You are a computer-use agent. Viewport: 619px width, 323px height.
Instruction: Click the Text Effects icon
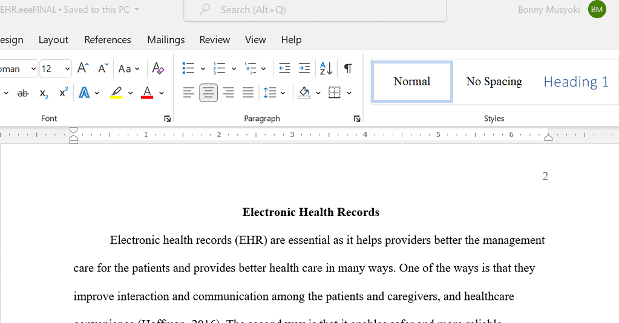click(84, 93)
